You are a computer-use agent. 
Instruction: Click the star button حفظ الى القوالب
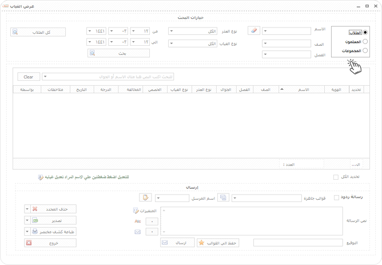tap(218, 243)
